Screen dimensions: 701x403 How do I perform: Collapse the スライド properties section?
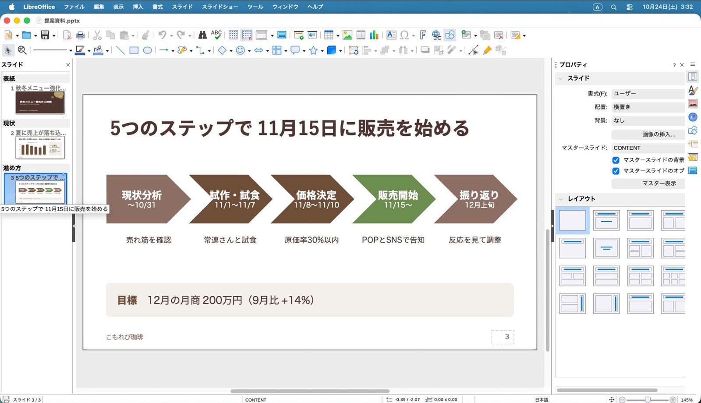pyautogui.click(x=561, y=78)
